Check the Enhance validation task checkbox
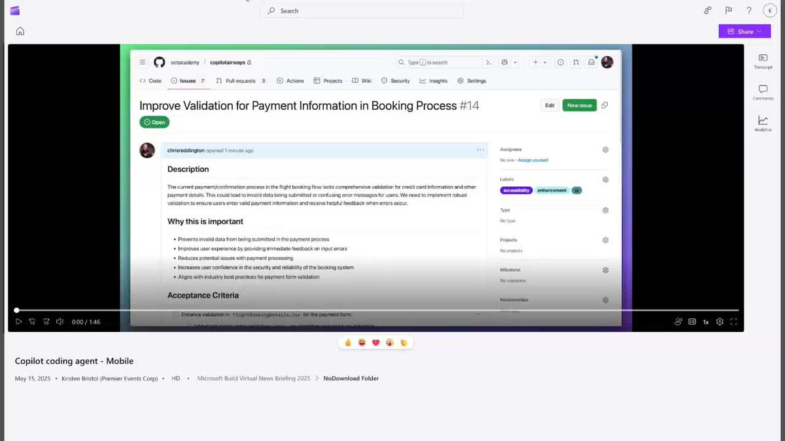Screen dimensions: 785x441 [x=176, y=314]
